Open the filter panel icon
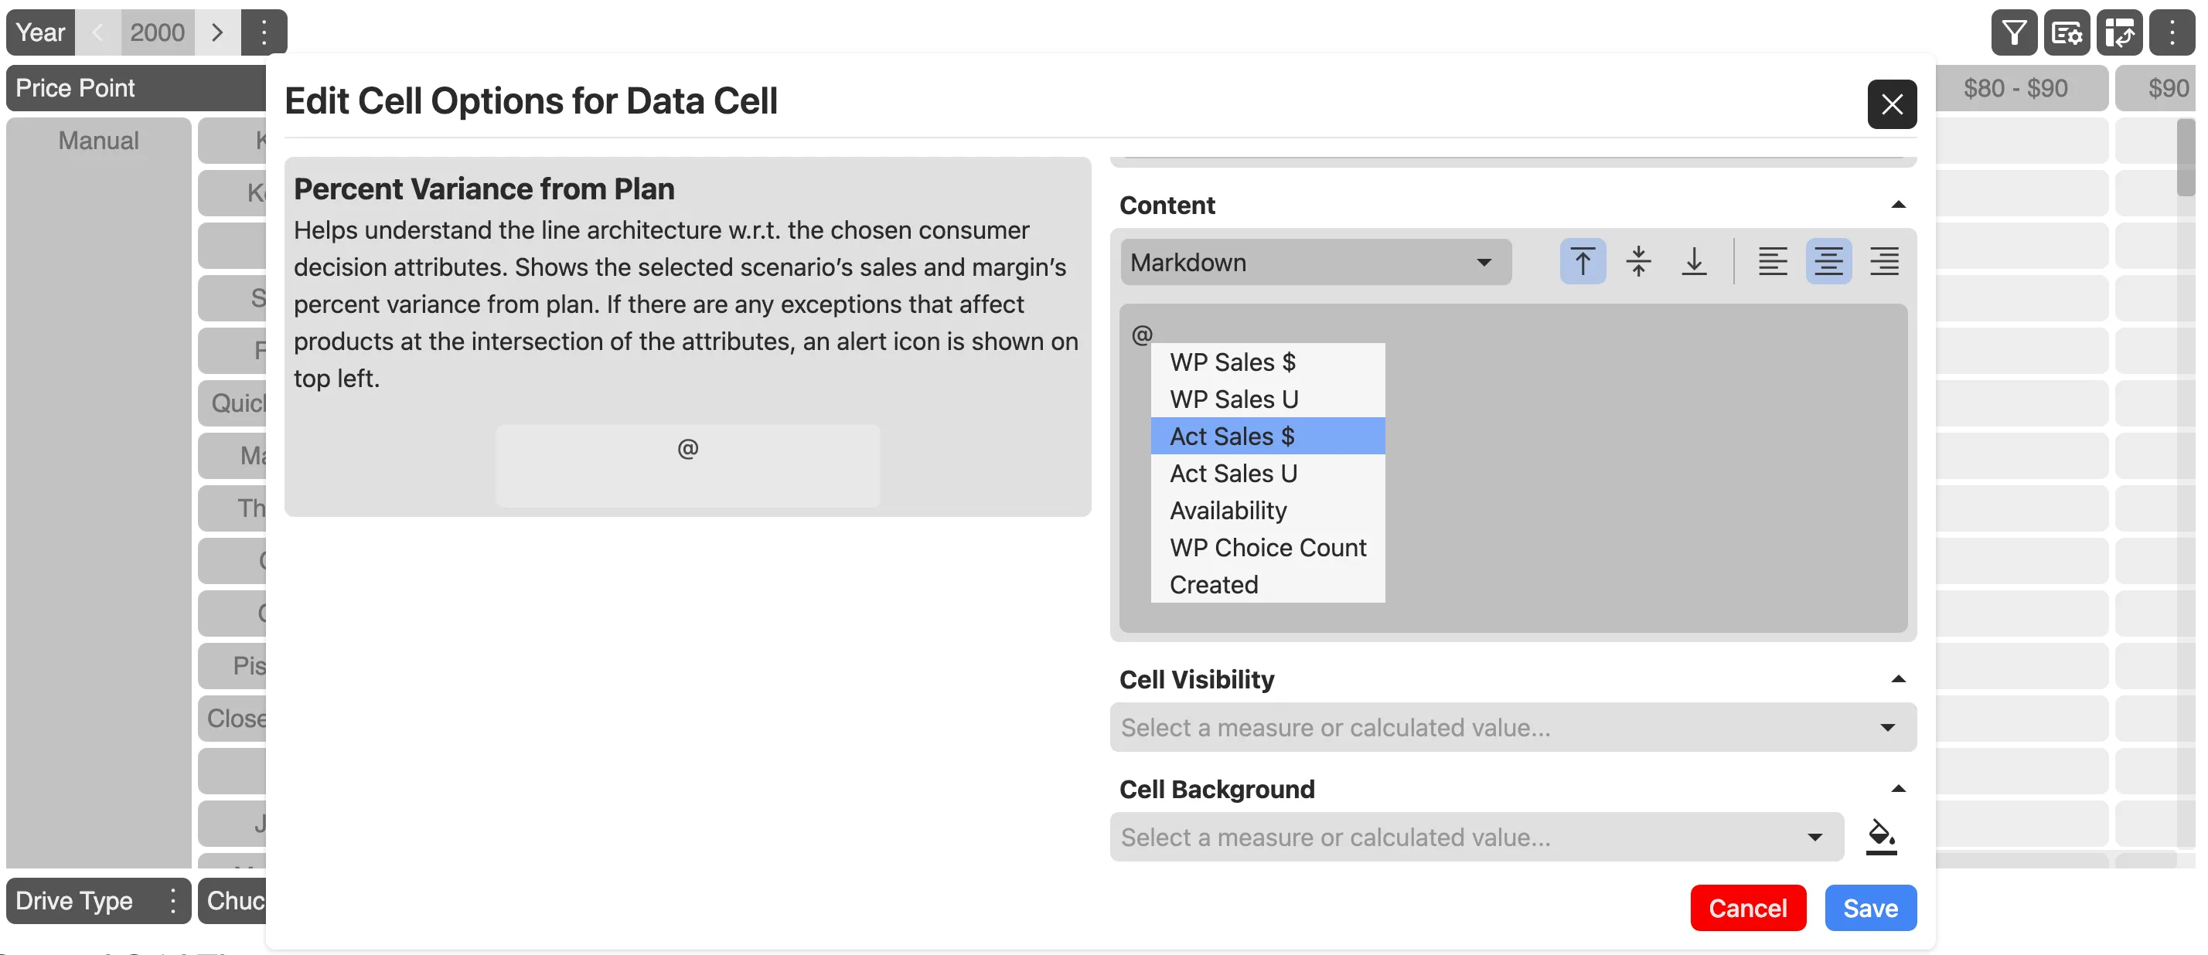The height and width of the screenshot is (955, 2208). click(x=2014, y=32)
